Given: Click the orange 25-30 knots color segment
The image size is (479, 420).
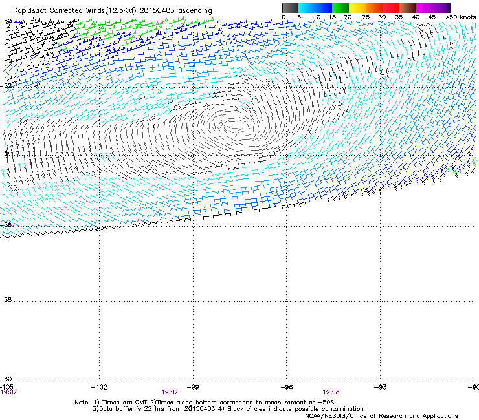Looking at the screenshot, I should tap(374, 8).
